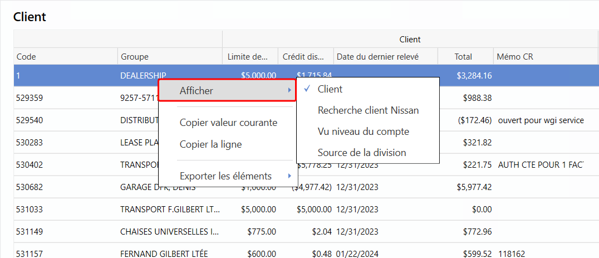Switch to Vu niveau du compte
Viewport: 599px width, 258px height.
tap(363, 132)
